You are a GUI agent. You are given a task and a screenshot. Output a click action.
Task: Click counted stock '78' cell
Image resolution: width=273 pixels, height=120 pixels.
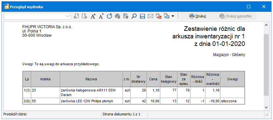[x=184, y=92]
